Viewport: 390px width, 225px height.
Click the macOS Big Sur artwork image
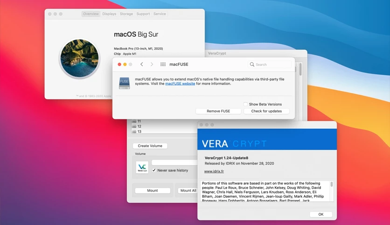coord(80,59)
